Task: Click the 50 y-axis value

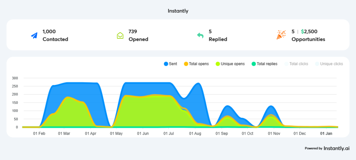Action: tap(16, 119)
